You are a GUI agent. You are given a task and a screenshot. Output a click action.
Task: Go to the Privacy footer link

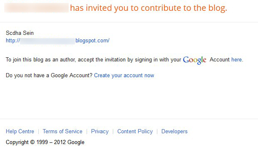(x=100, y=132)
